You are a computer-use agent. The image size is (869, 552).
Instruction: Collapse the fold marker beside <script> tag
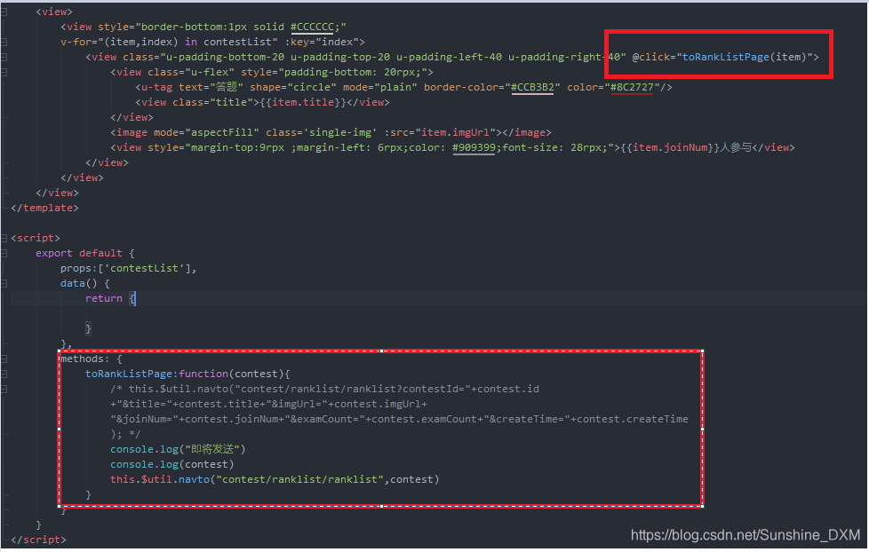click(4, 238)
